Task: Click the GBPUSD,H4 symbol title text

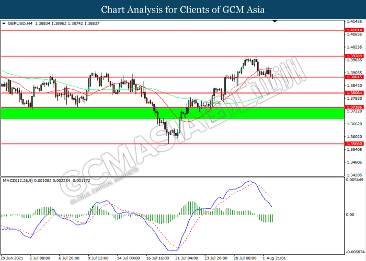Action: (21, 24)
